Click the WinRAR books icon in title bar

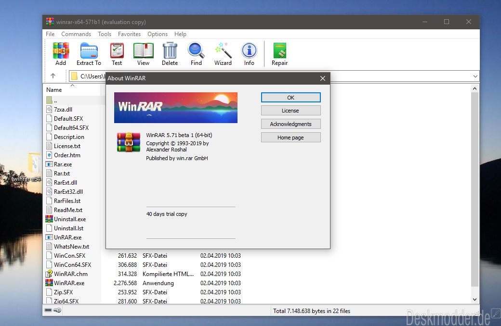[50, 22]
